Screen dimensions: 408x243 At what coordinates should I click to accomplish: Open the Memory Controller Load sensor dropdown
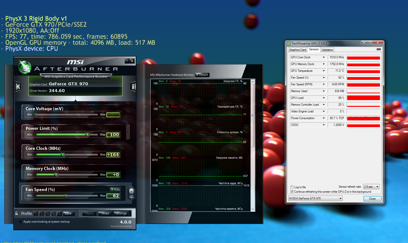324,105
